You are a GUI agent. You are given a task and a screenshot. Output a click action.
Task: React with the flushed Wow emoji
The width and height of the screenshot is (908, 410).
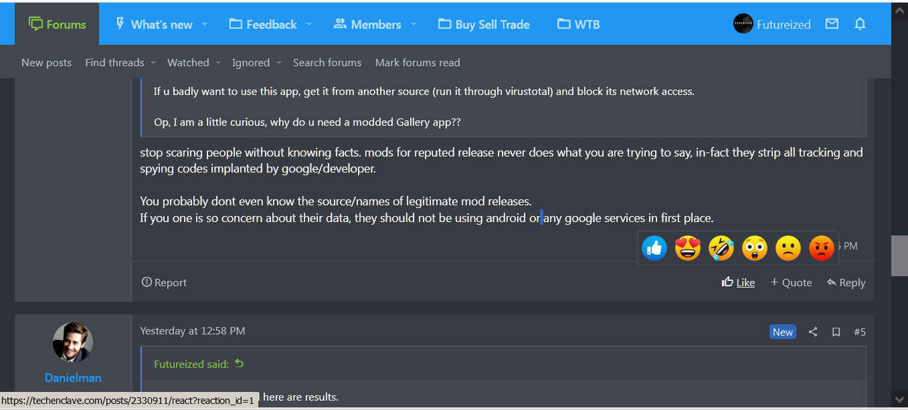(755, 249)
